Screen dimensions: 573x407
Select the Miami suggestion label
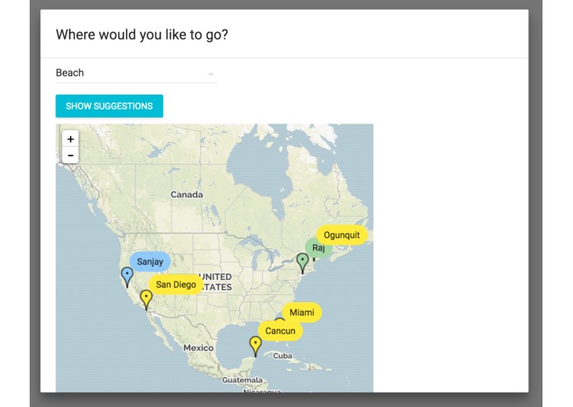302,312
